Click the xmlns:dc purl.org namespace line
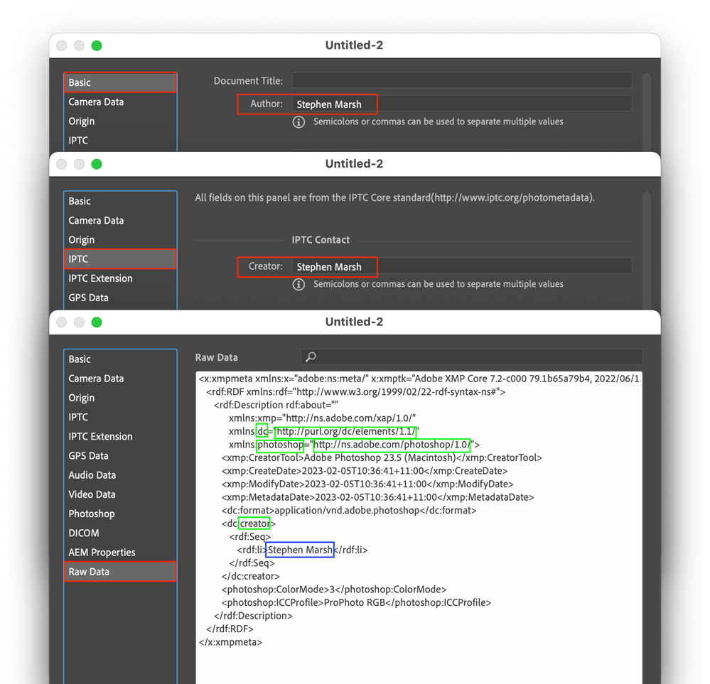This screenshot has width=710, height=684. coord(324,431)
